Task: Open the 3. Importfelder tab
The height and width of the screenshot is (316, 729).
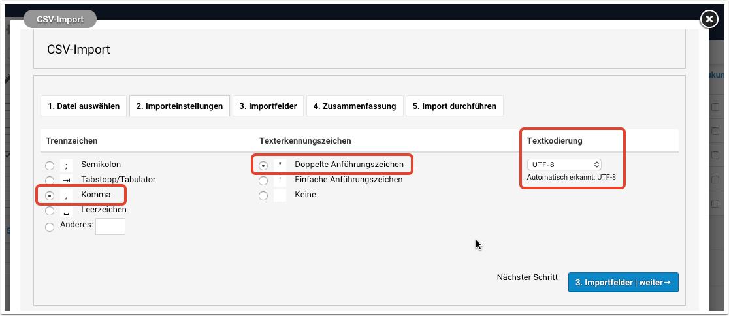Action: (268, 106)
